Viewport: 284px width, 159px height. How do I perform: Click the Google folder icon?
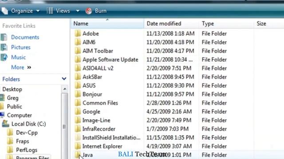(x=78, y=112)
